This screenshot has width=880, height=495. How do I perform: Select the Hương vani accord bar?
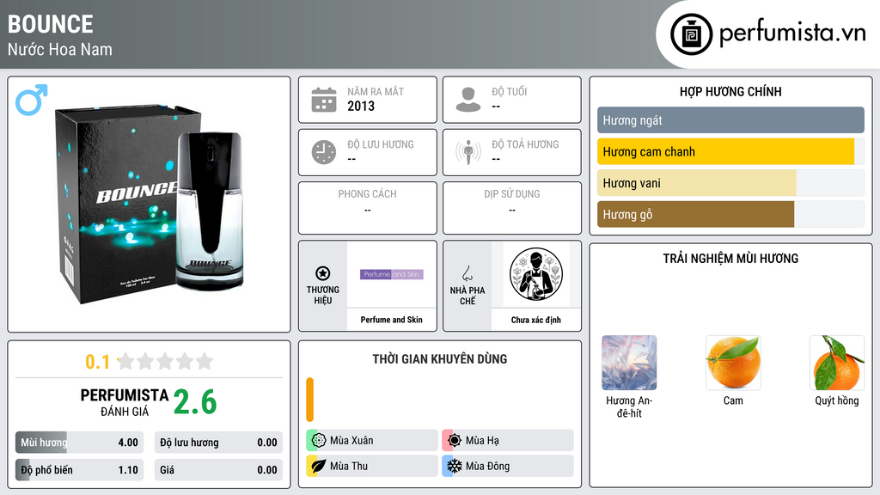(730, 183)
